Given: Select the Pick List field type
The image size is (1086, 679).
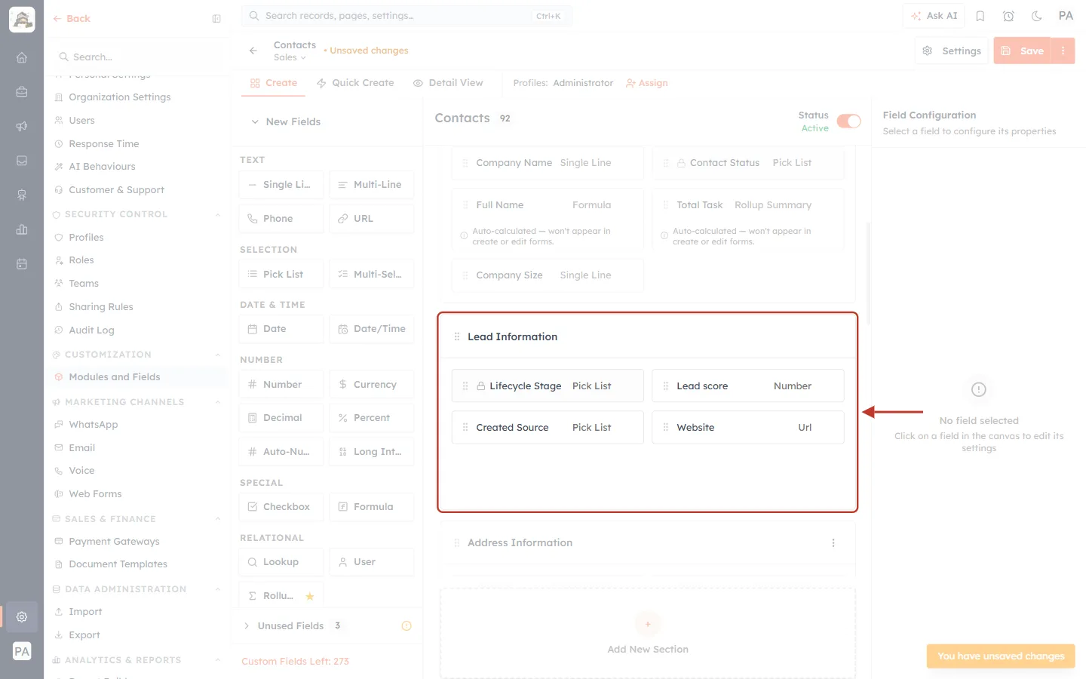Looking at the screenshot, I should coord(281,274).
